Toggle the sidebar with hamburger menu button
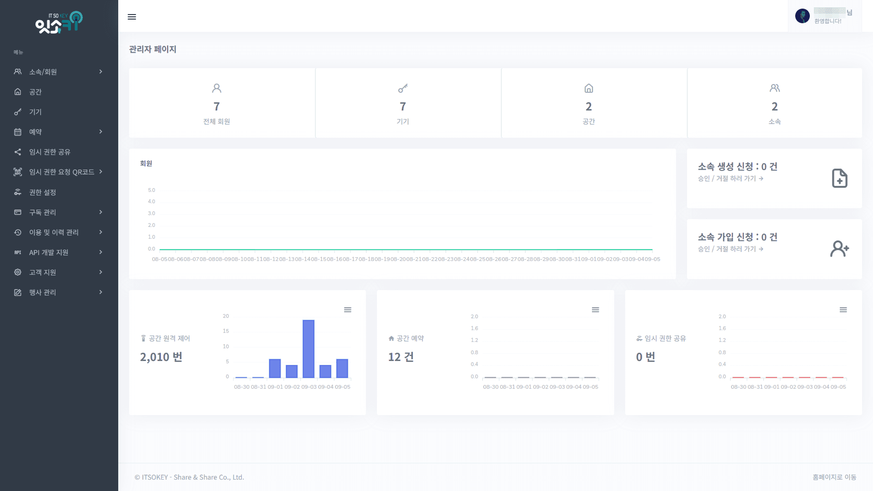Image resolution: width=873 pixels, height=491 pixels. (132, 17)
